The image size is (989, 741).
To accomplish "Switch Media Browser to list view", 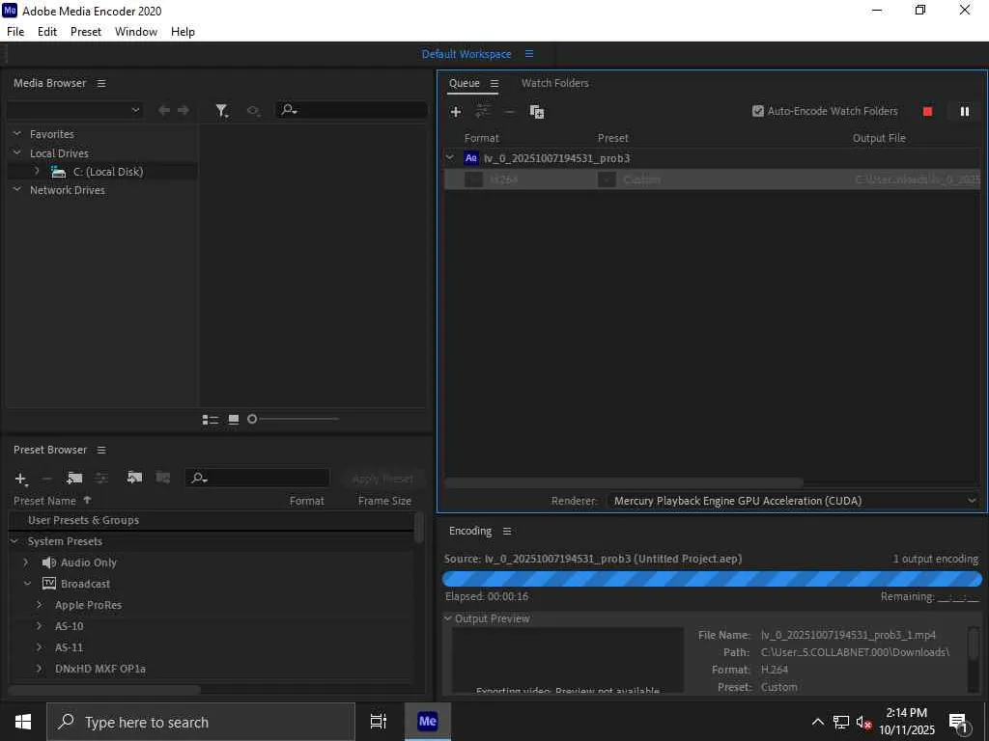I will tap(210, 420).
